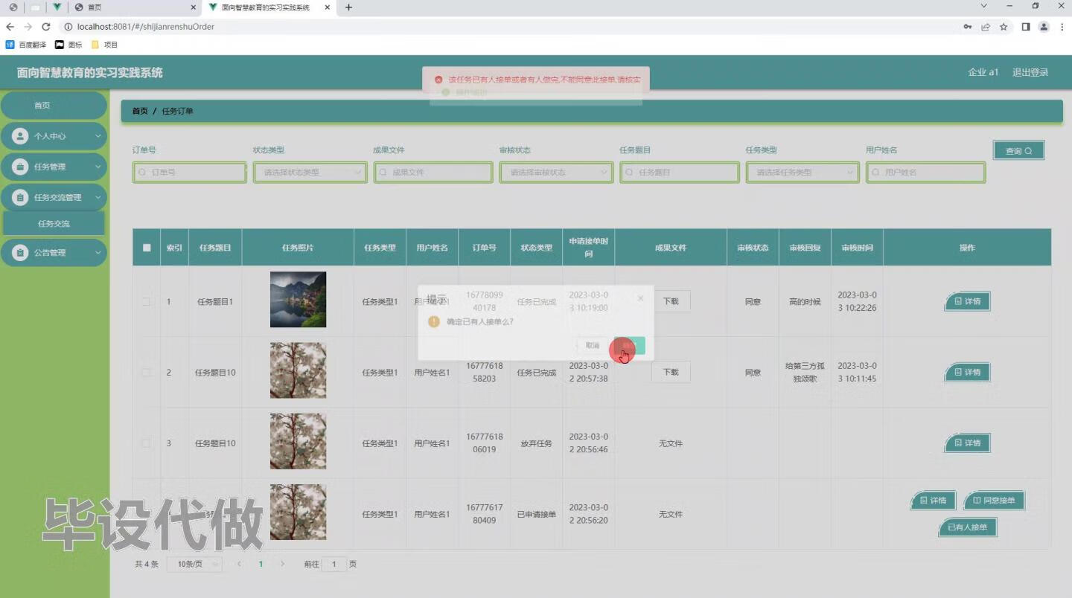
Task: View site information icon next to localhost URL
Action: (x=68, y=27)
